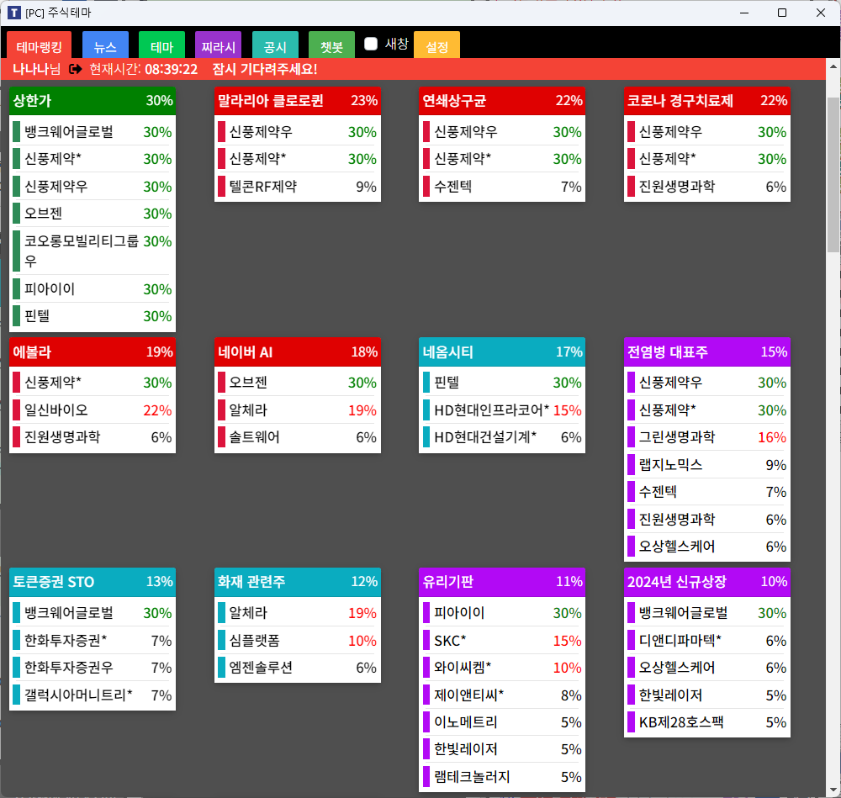The height and width of the screenshot is (798, 841).
Task: Select 일신바이오 in the 에볼라 card
Action: click(x=93, y=410)
